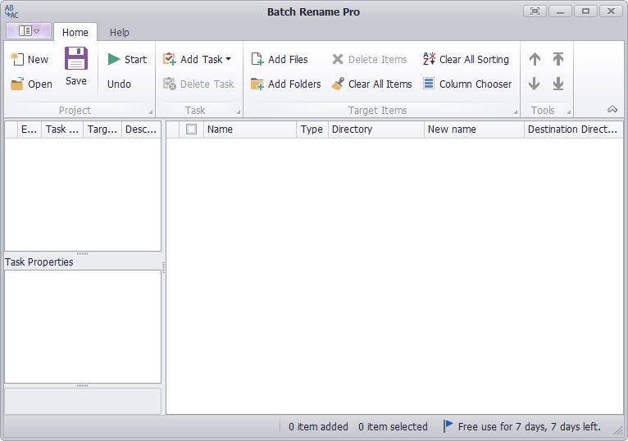This screenshot has width=628, height=441.
Task: Open the Task group dialog launcher
Action: pyautogui.click(x=238, y=111)
